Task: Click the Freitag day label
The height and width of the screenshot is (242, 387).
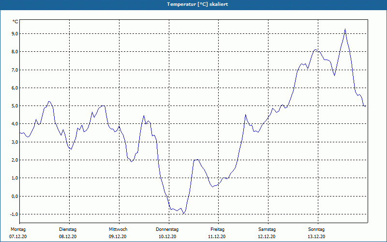Action: coord(217,229)
